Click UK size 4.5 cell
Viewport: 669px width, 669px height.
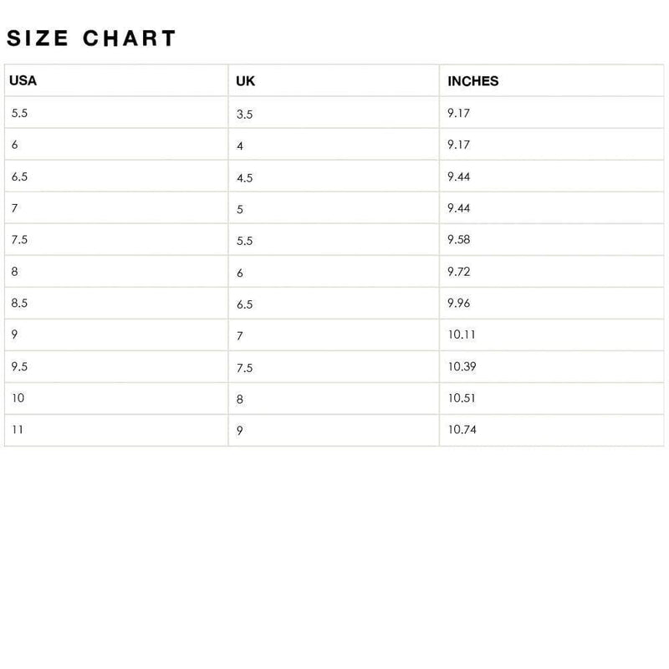[x=334, y=176]
